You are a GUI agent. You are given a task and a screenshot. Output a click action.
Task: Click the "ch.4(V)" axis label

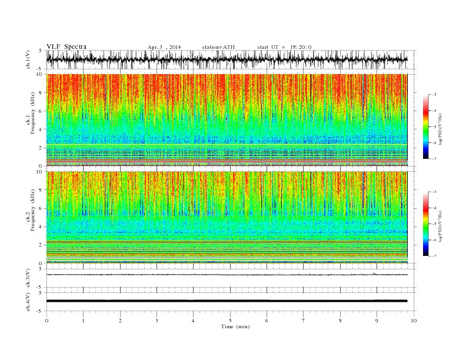point(28,302)
